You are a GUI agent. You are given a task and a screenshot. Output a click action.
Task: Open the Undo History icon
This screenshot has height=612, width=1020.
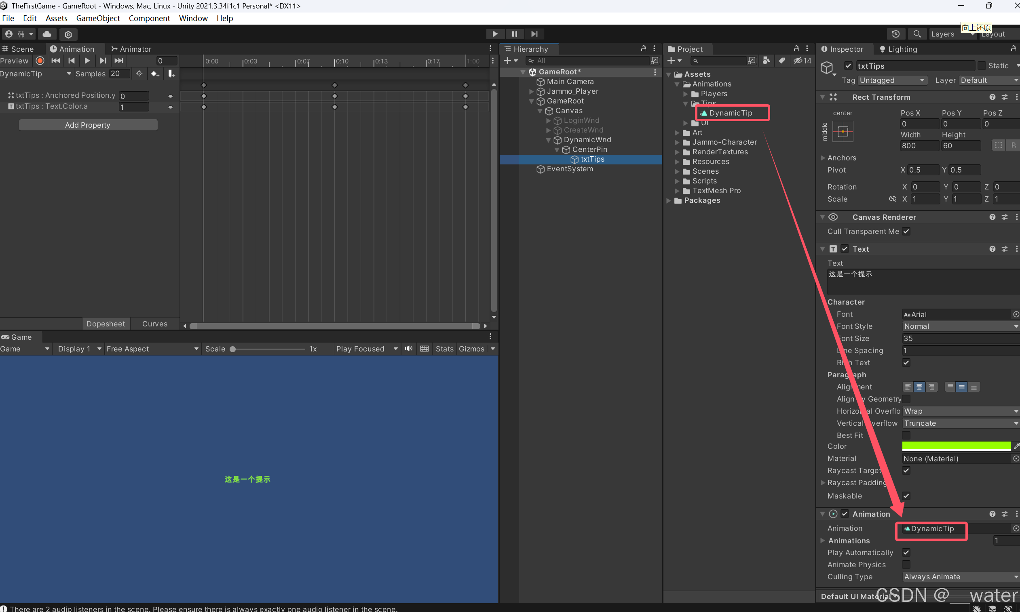895,34
